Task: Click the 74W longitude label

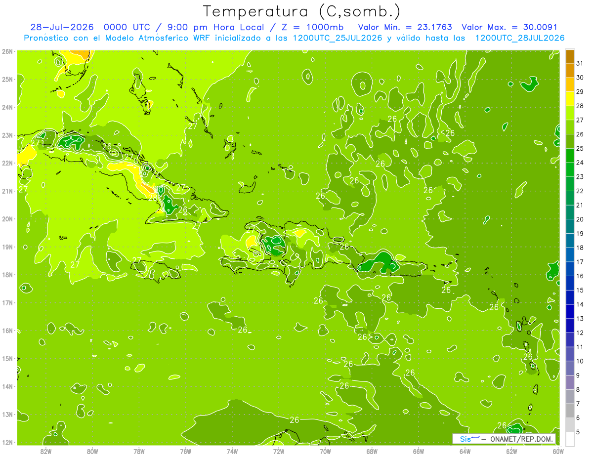Action: click(232, 451)
